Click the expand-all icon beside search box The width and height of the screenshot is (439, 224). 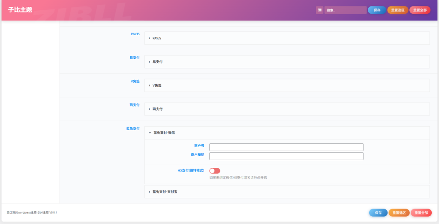point(319,10)
